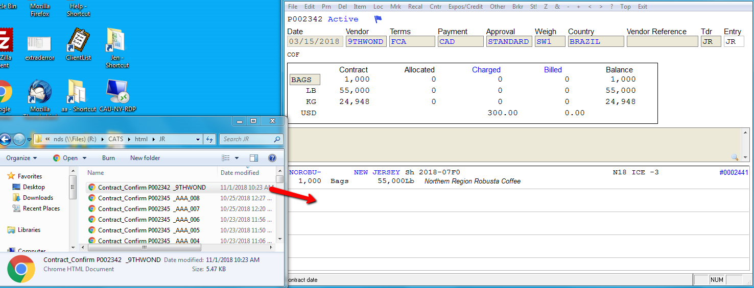Viewport: 754px width, 288px height.
Task: Click the NOROBU- item link
Action: click(x=305, y=172)
